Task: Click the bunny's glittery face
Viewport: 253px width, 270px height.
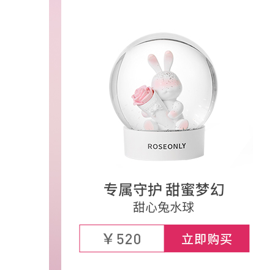Action: click(x=167, y=83)
